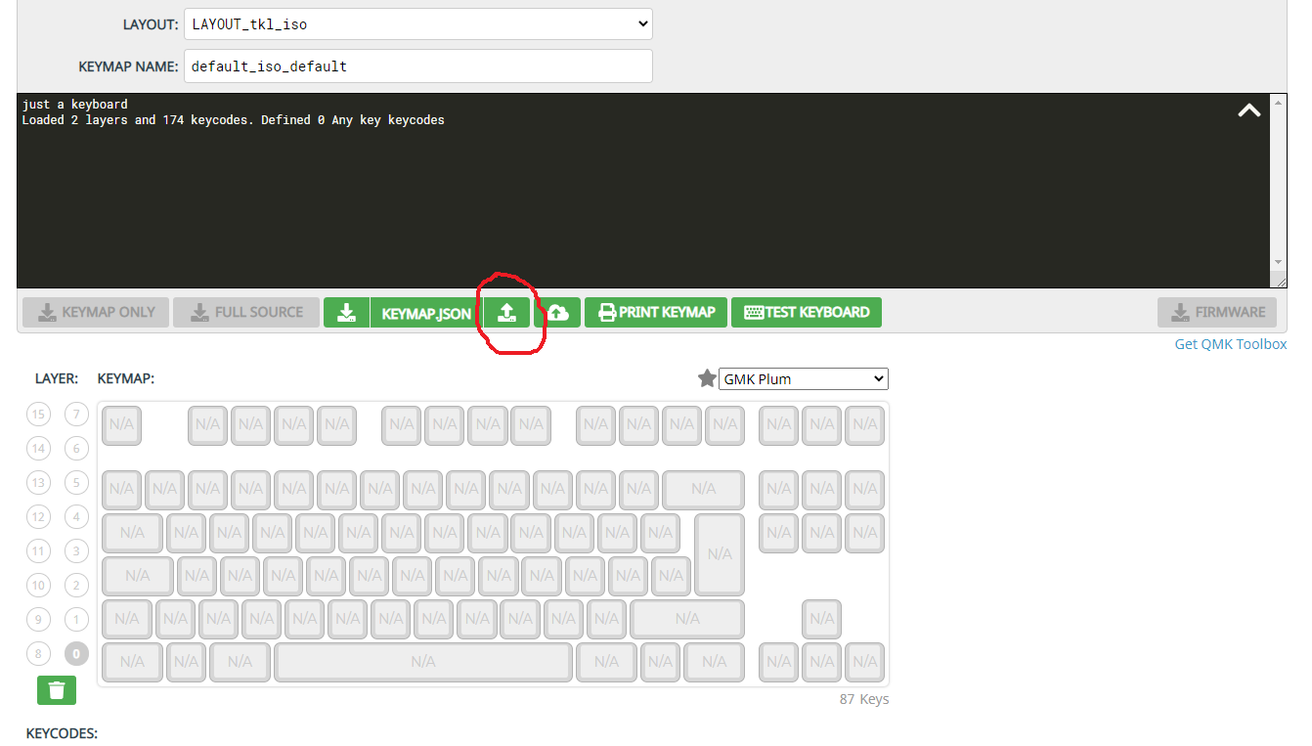Click the upload keymap.json icon button

[506, 313]
